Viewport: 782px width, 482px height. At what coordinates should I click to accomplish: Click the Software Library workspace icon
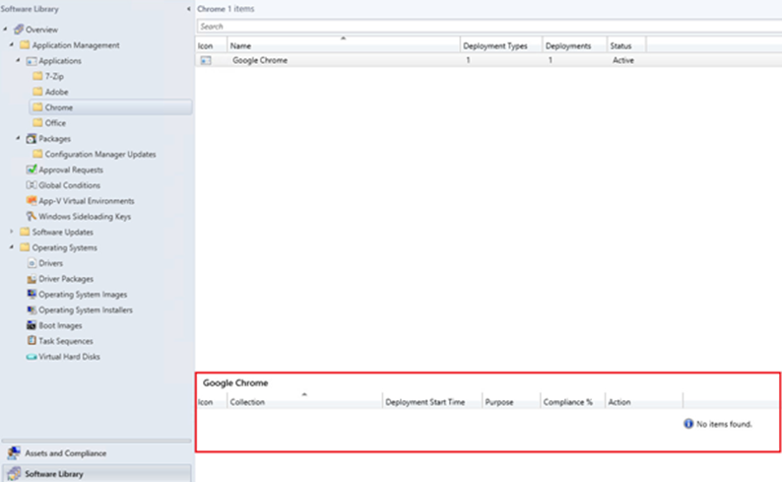coord(14,473)
